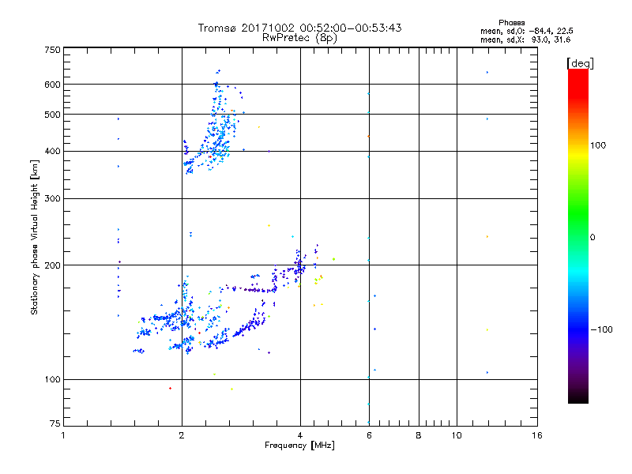Click the x-axis tick label '4'
The image size is (632, 474).
300,435
